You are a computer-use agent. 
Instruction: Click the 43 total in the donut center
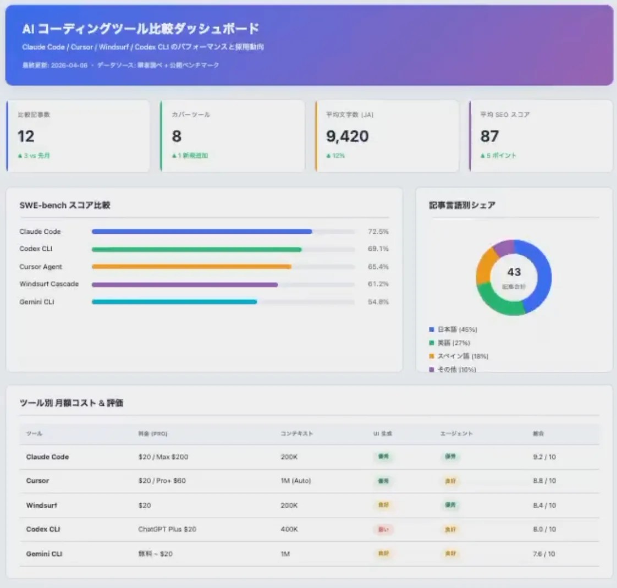(x=514, y=272)
